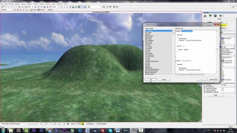Screen dimensions: 237x133
Task: Select the Scale tool in the toolbar
Action: 44,7
